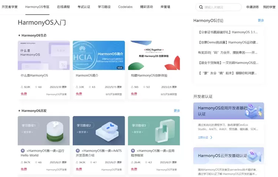278x177 pixels.
Task: Click the badge icon before 应用程序框架 course
Action: click(133, 151)
